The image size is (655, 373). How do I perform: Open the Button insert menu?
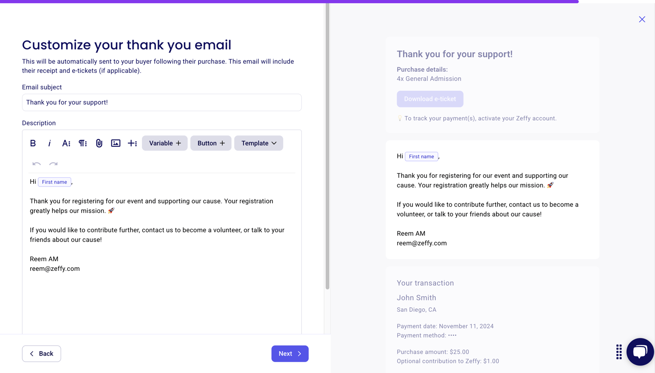pos(211,143)
